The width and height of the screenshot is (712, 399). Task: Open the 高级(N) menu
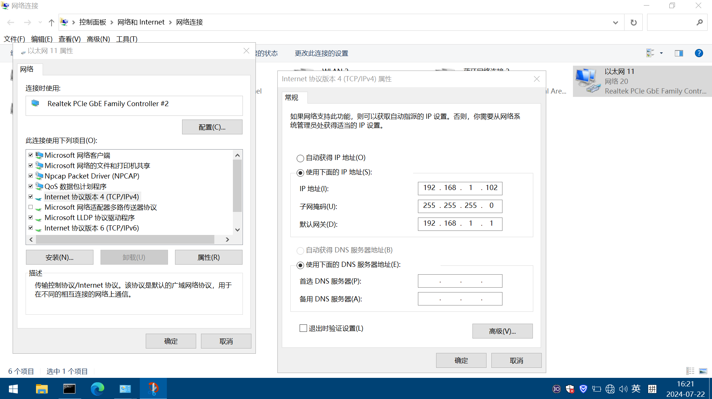[98, 39]
